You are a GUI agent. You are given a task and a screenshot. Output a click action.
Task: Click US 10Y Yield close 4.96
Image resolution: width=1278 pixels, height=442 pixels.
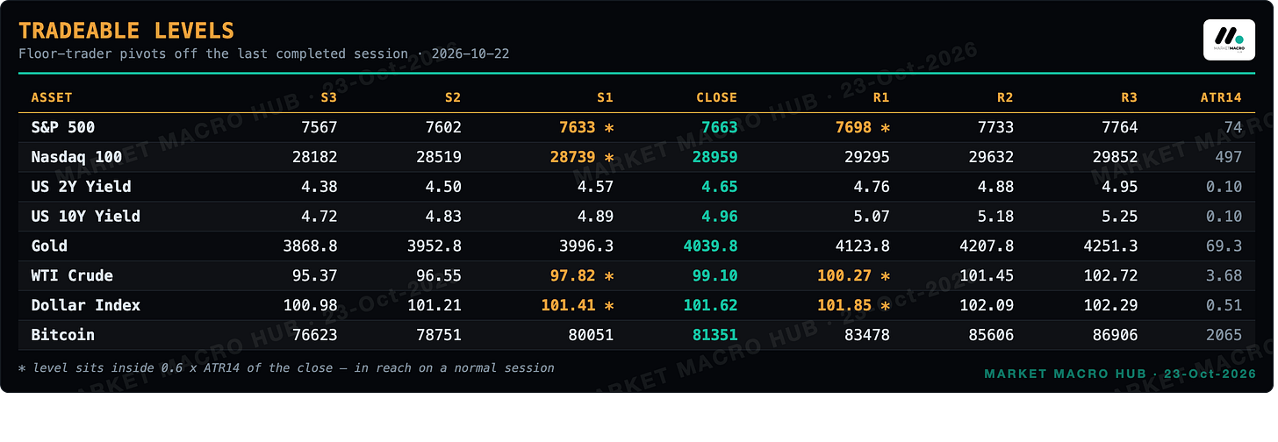tap(719, 217)
